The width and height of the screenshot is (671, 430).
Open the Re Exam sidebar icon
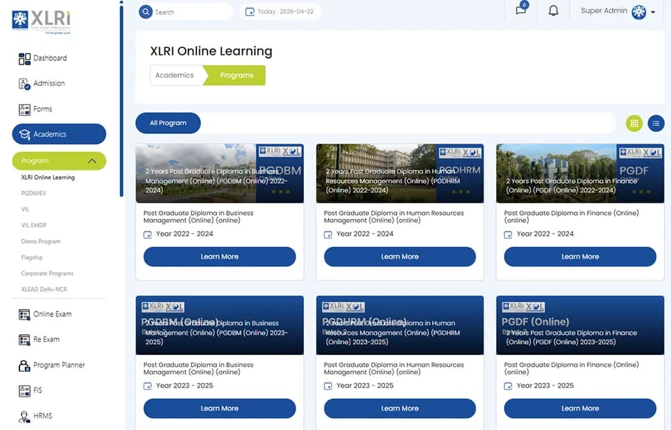(x=24, y=340)
